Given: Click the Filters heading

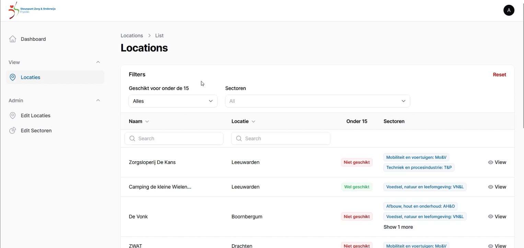Looking at the screenshot, I should (137, 74).
